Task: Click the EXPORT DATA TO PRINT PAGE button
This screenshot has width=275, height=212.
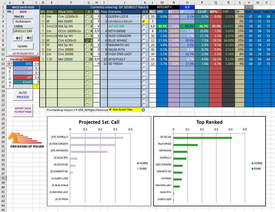Action: 23,110
